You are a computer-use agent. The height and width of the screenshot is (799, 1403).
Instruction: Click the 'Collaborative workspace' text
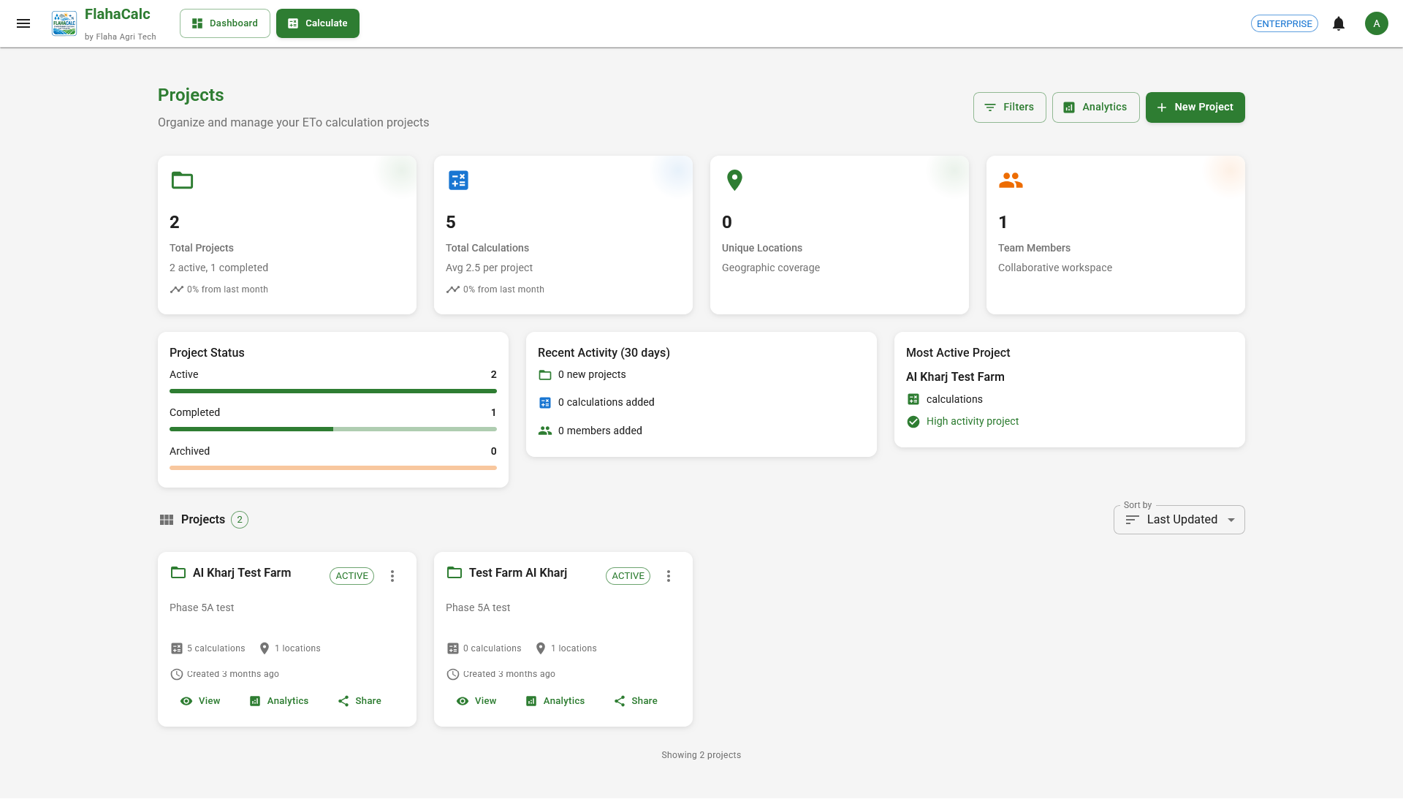click(x=1055, y=268)
